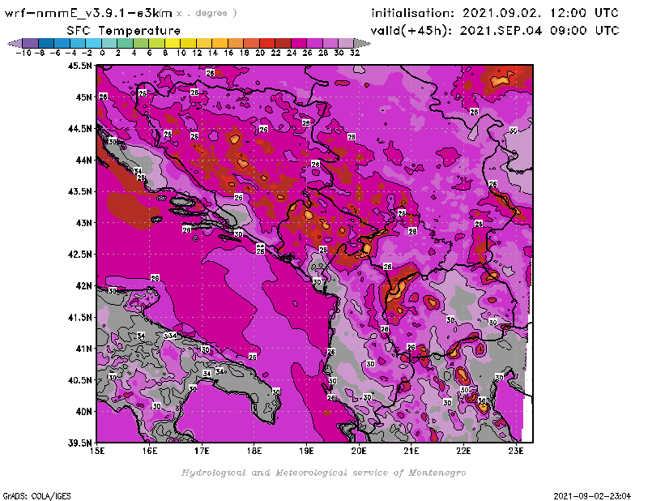Click the 'Hydrological and Meteorological service of Montenegro' caption
The width and height of the screenshot is (648, 501).
323,473
